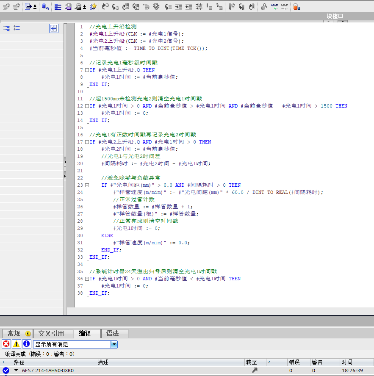Click the purple tag information toolbar icon

(68, 7)
